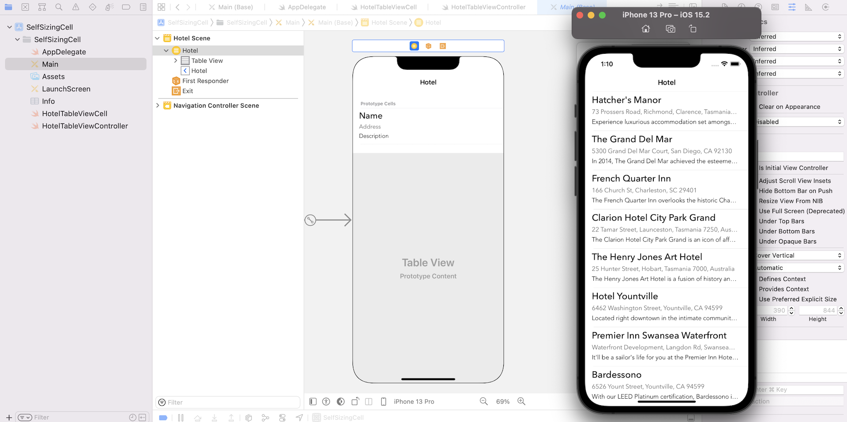Toggle canvas appearance light/dark mode
The width and height of the screenshot is (847, 422).
pyautogui.click(x=341, y=401)
